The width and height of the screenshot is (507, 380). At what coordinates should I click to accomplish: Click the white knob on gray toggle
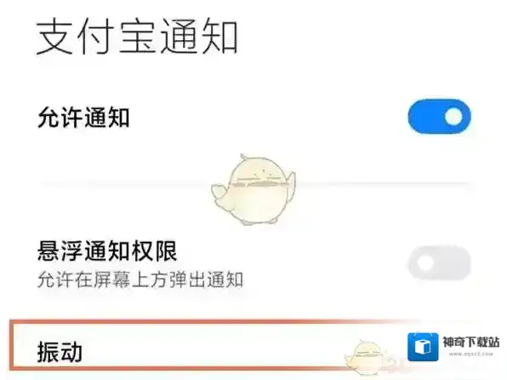pos(424,262)
